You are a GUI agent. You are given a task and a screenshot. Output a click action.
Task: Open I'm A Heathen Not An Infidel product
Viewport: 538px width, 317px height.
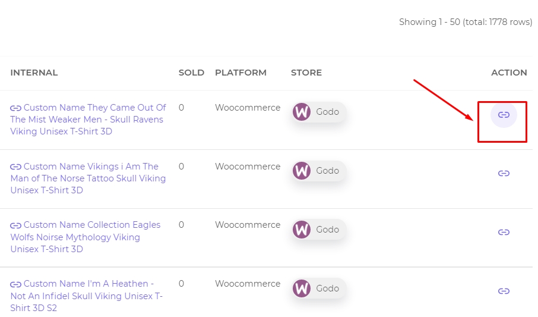point(87,296)
